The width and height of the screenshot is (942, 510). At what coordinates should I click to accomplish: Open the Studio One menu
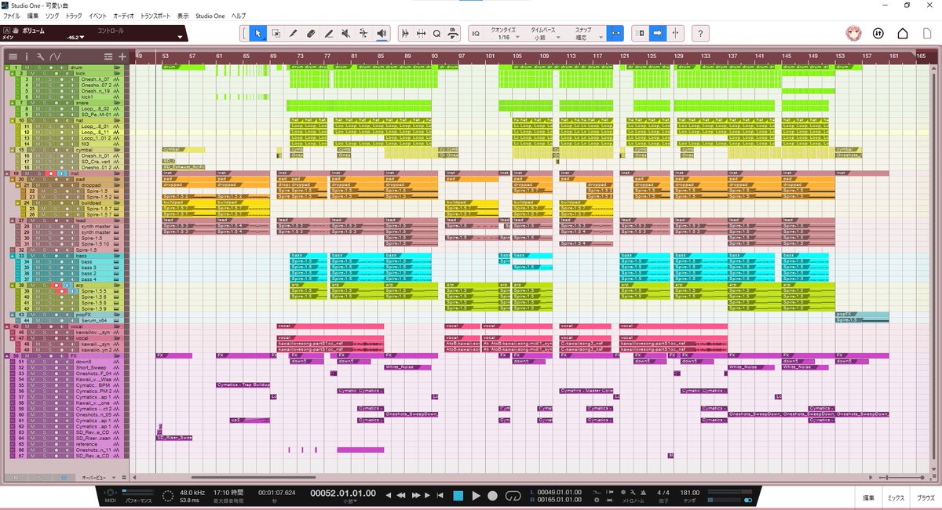click(210, 16)
